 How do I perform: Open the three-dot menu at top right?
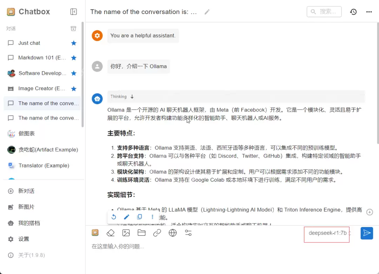pyautogui.click(x=369, y=12)
